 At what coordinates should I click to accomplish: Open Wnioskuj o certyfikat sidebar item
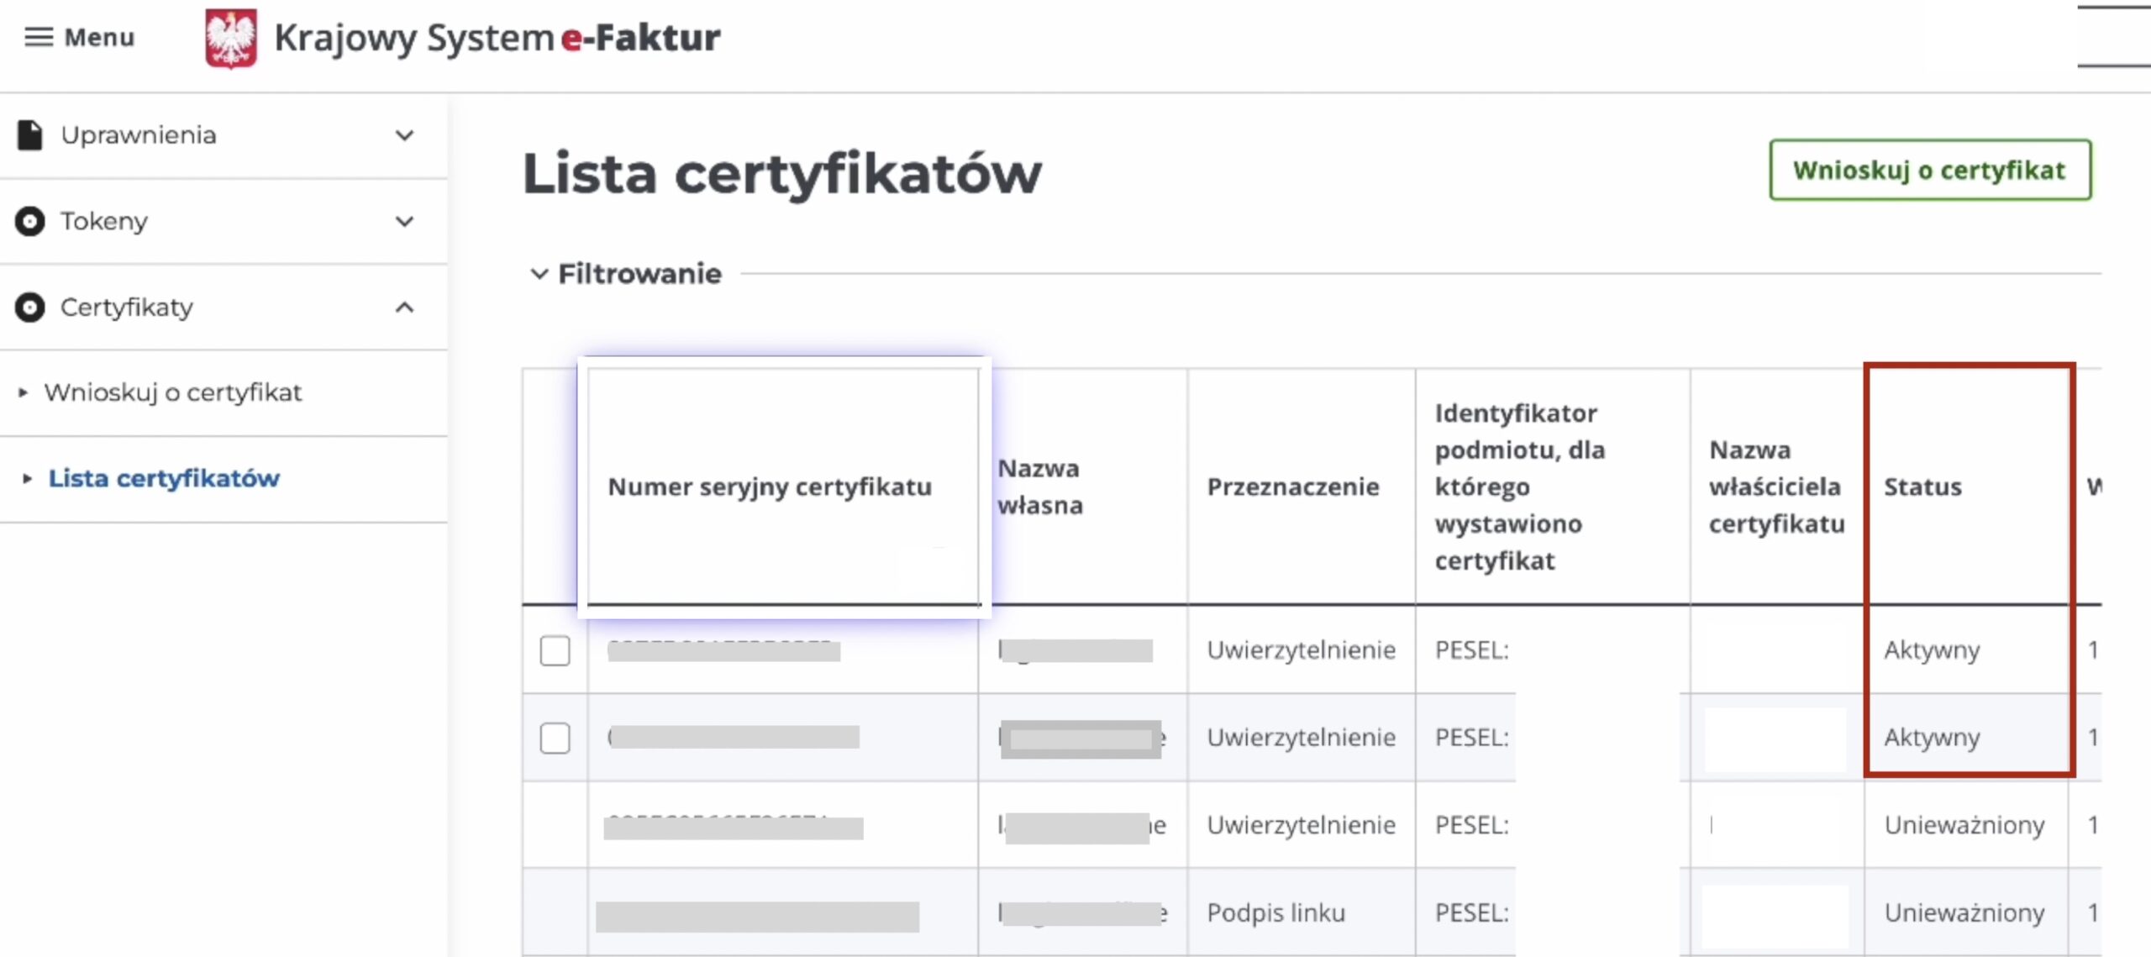[173, 392]
